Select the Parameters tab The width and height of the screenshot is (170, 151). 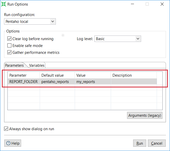(14, 65)
